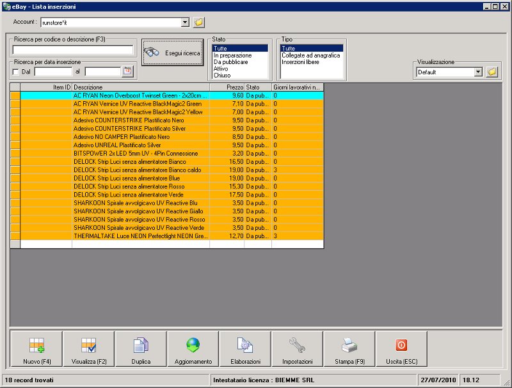Image resolution: width=512 pixels, height=388 pixels.
Task: Select Collegate ad anagrafica in Tipo list
Action: pos(311,55)
